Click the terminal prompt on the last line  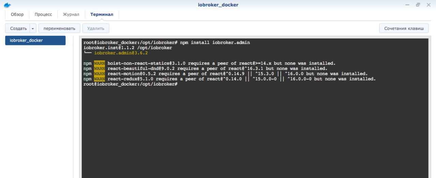[x=130, y=84]
